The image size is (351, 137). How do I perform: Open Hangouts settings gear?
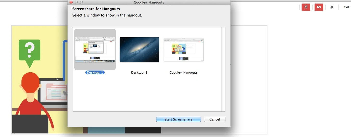[332, 7]
